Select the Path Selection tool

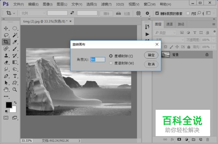click(6, 83)
